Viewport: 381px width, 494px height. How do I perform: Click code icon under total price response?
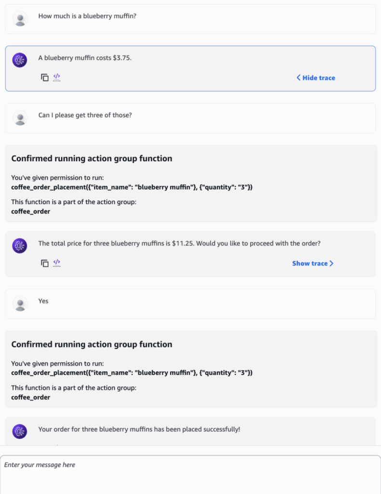[x=57, y=263]
